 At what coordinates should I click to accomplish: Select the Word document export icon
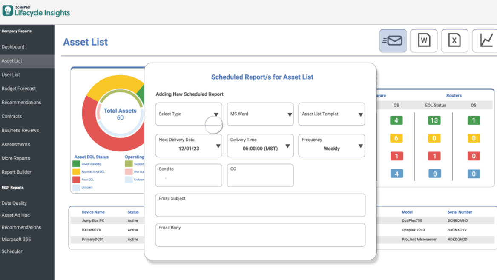[x=423, y=40]
